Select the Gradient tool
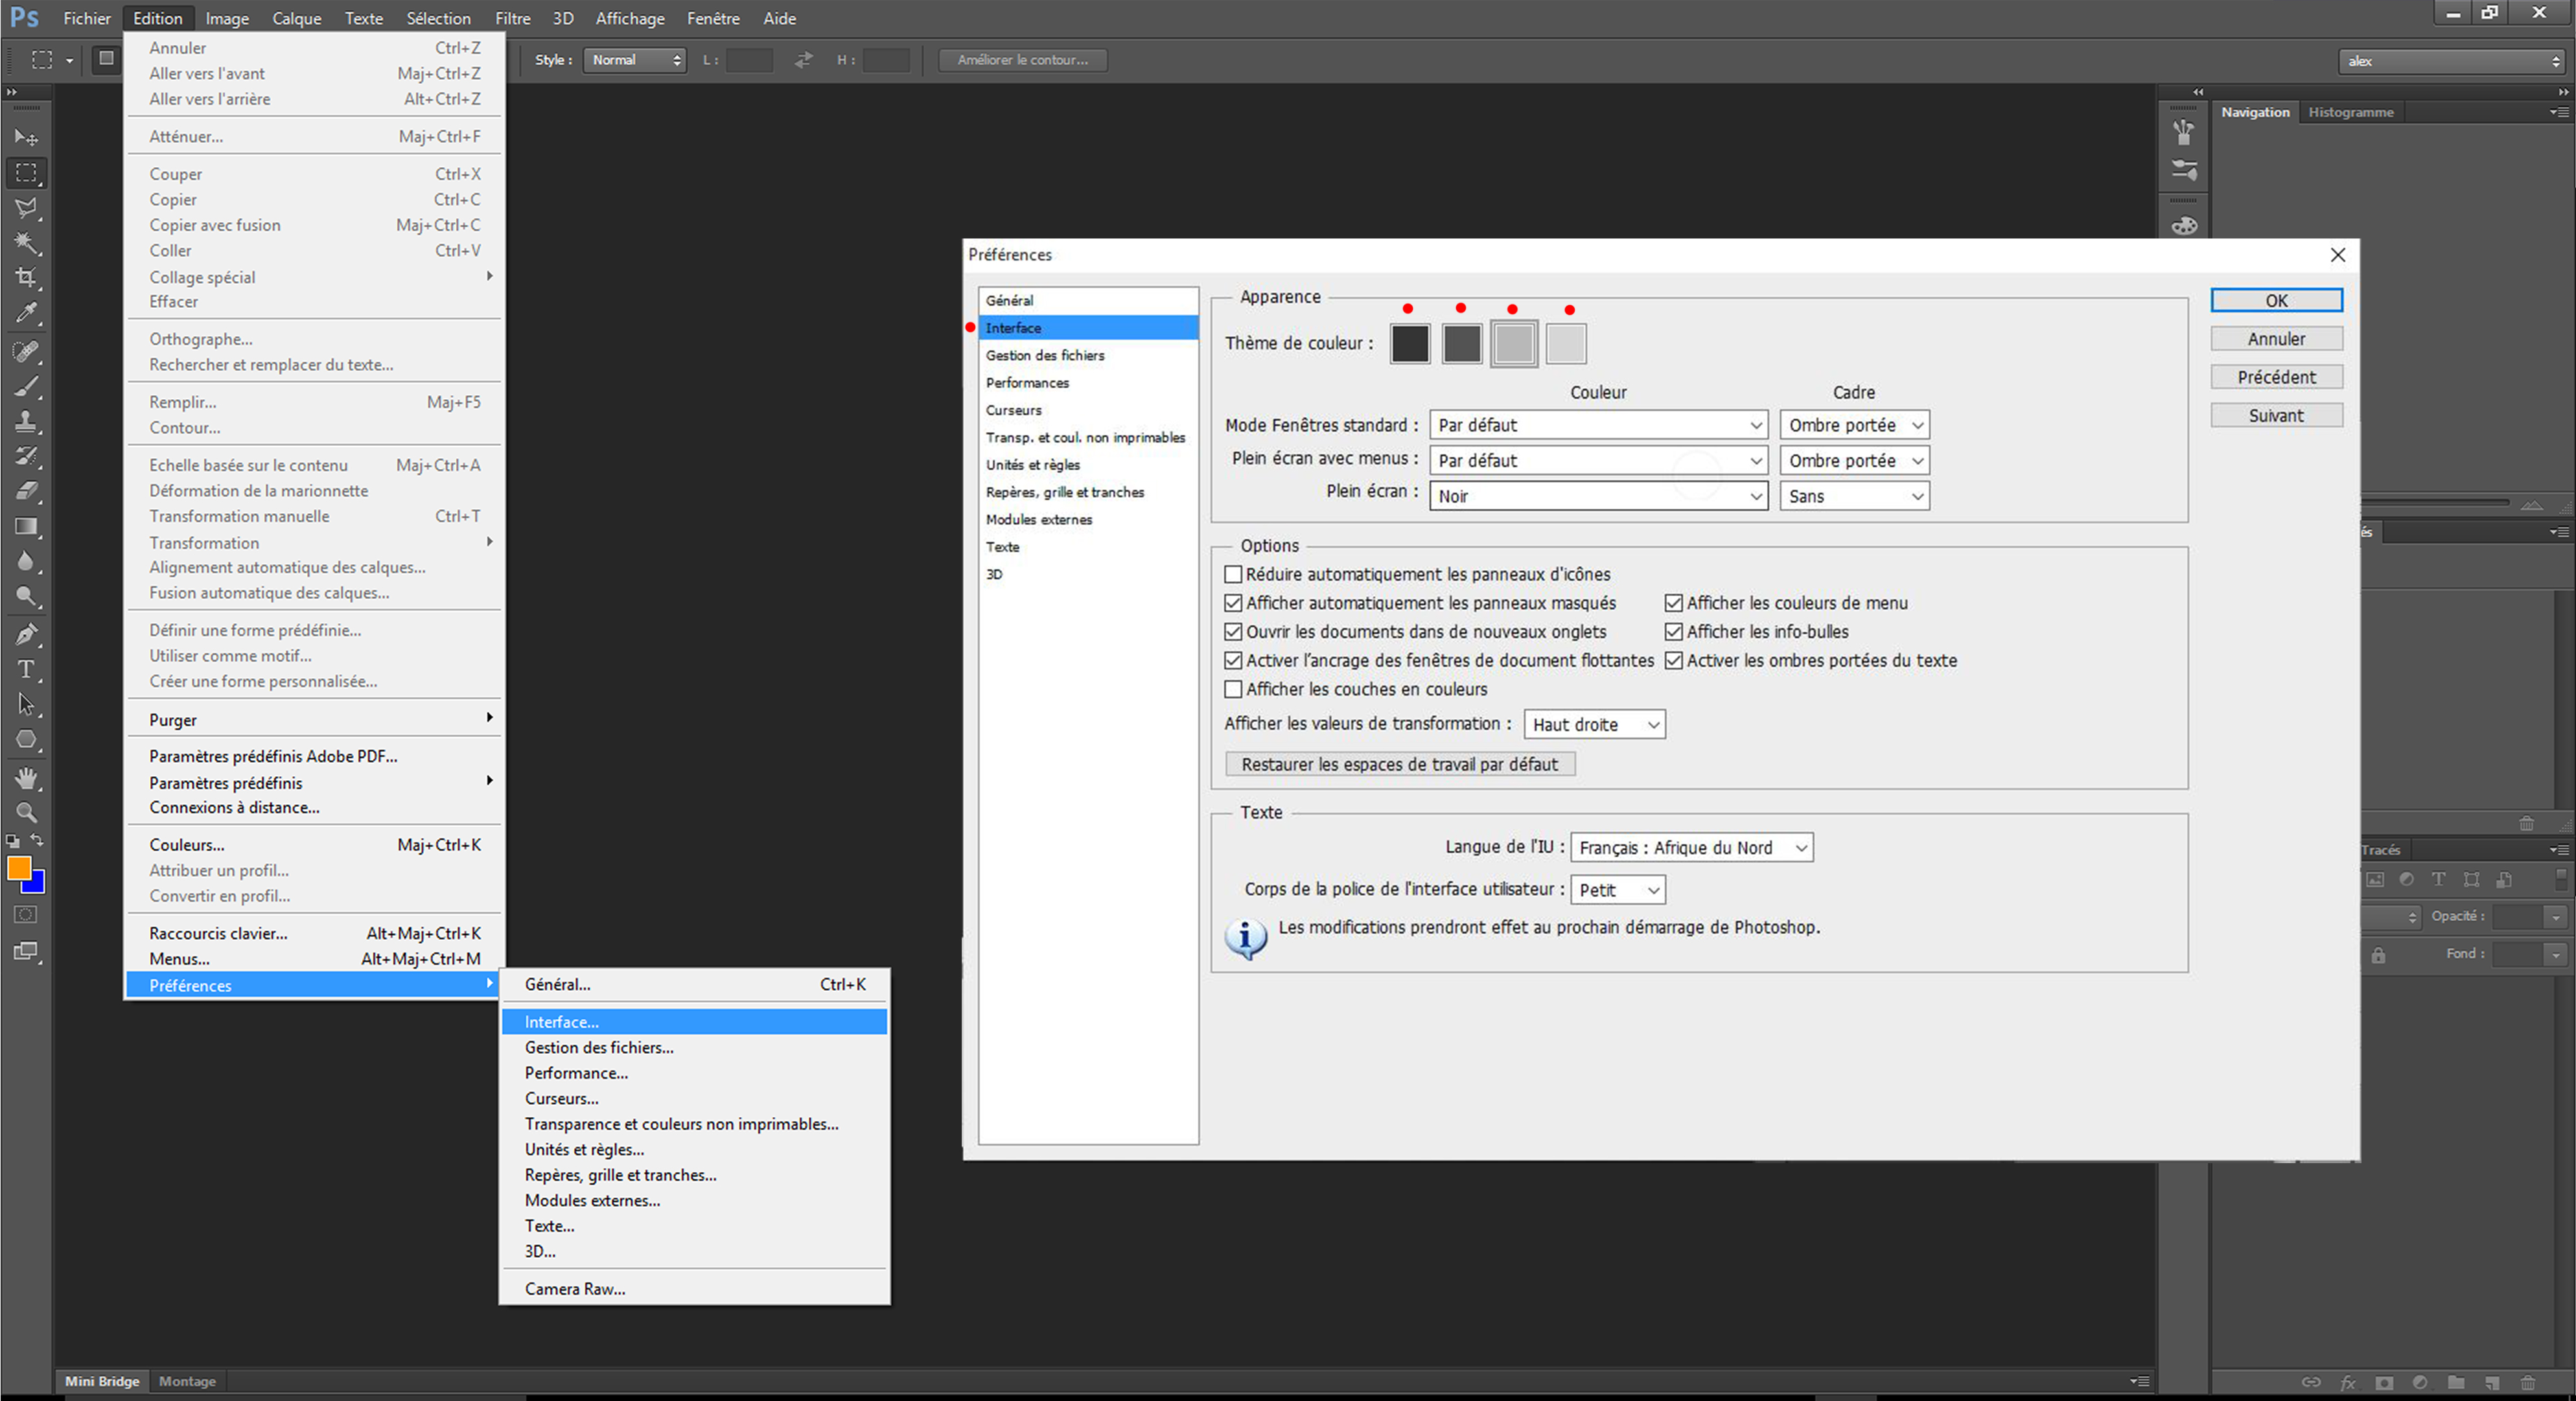The image size is (2576, 1401). pyautogui.click(x=26, y=526)
